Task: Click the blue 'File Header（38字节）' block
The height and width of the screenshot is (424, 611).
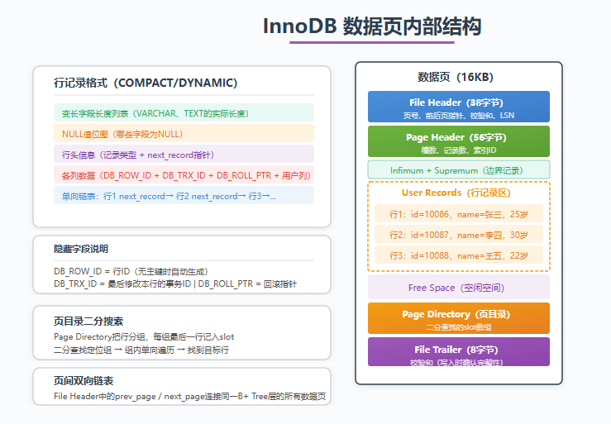Action: coord(459,107)
